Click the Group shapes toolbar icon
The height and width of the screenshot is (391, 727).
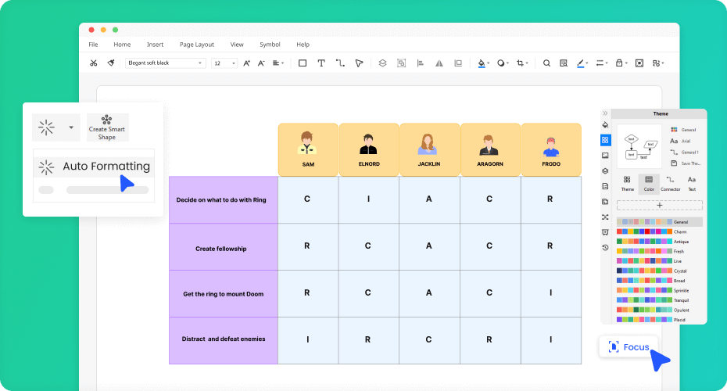402,63
